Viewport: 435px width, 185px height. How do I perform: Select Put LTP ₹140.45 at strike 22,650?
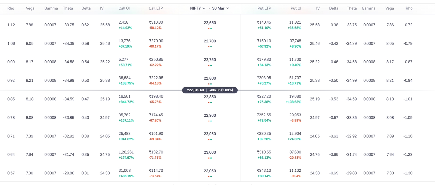(263, 22)
